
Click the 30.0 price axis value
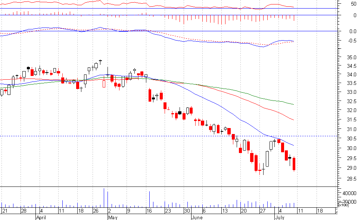point(352,148)
